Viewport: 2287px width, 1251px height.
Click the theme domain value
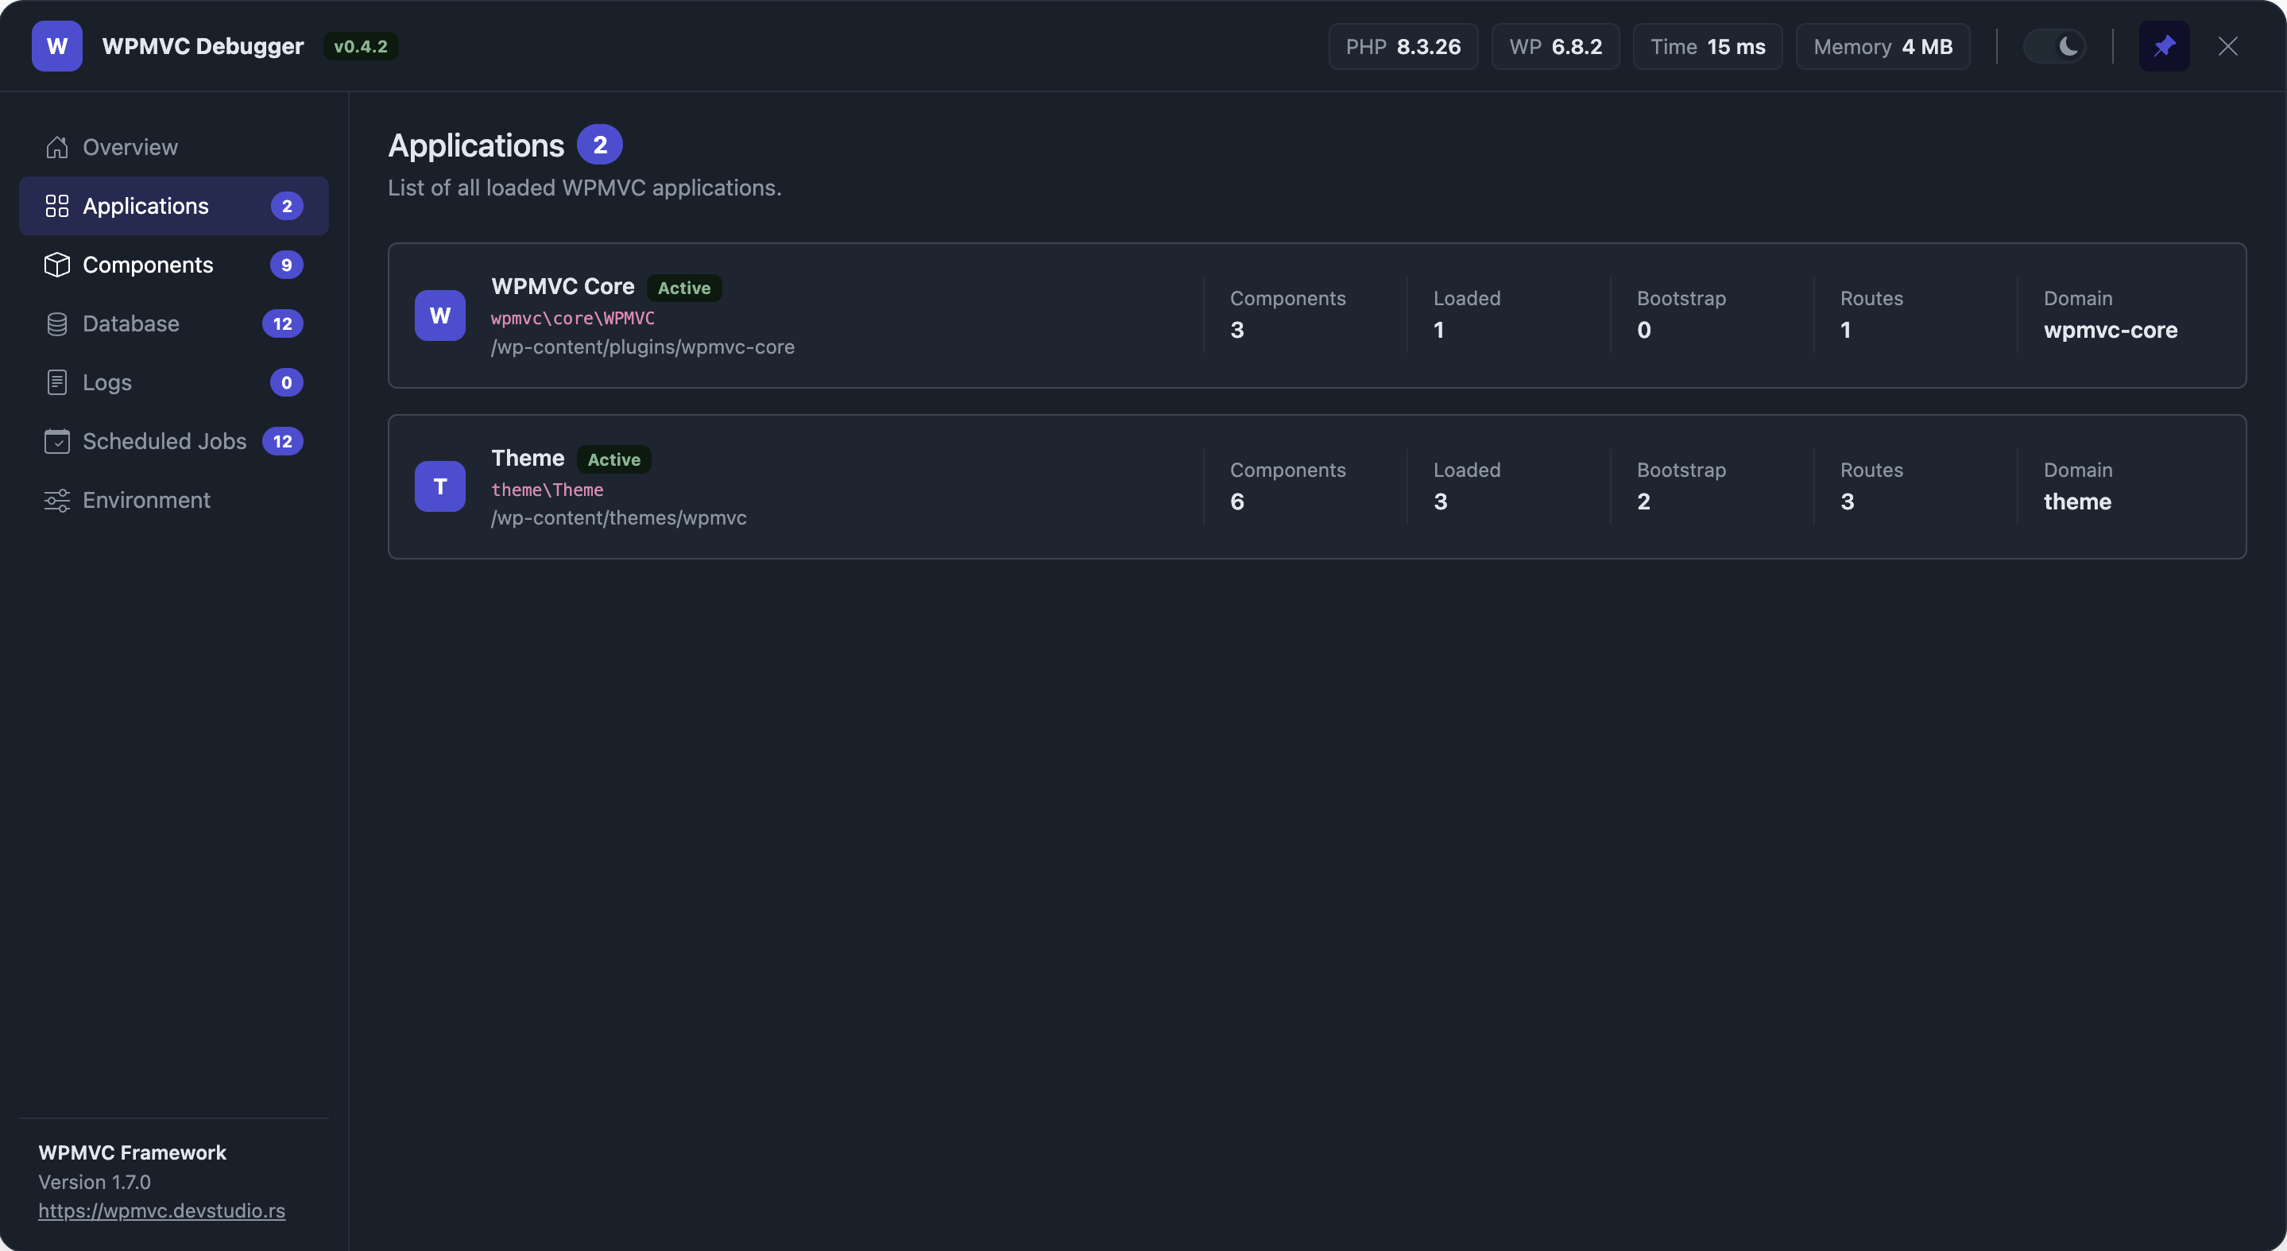[x=2076, y=502]
